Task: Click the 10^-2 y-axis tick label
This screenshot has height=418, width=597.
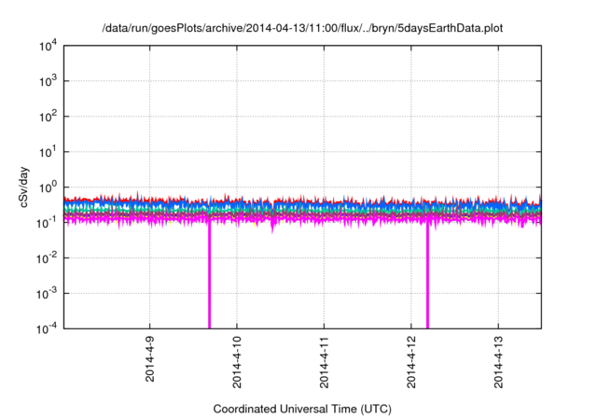Action: 47,258
